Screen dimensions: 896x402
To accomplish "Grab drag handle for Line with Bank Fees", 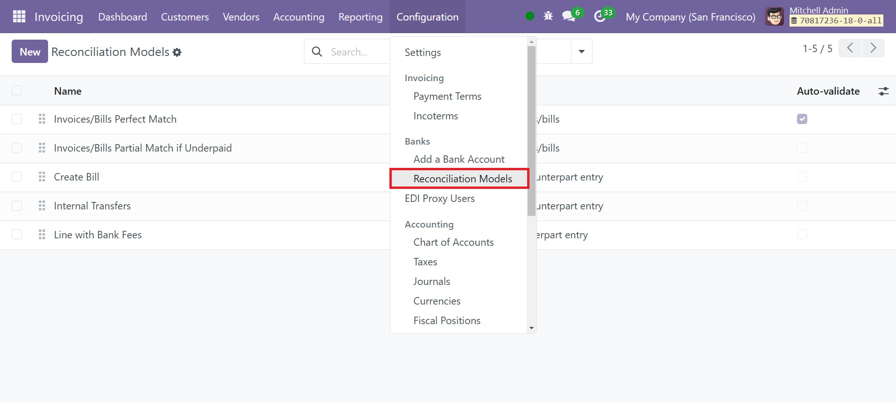I will click(42, 235).
